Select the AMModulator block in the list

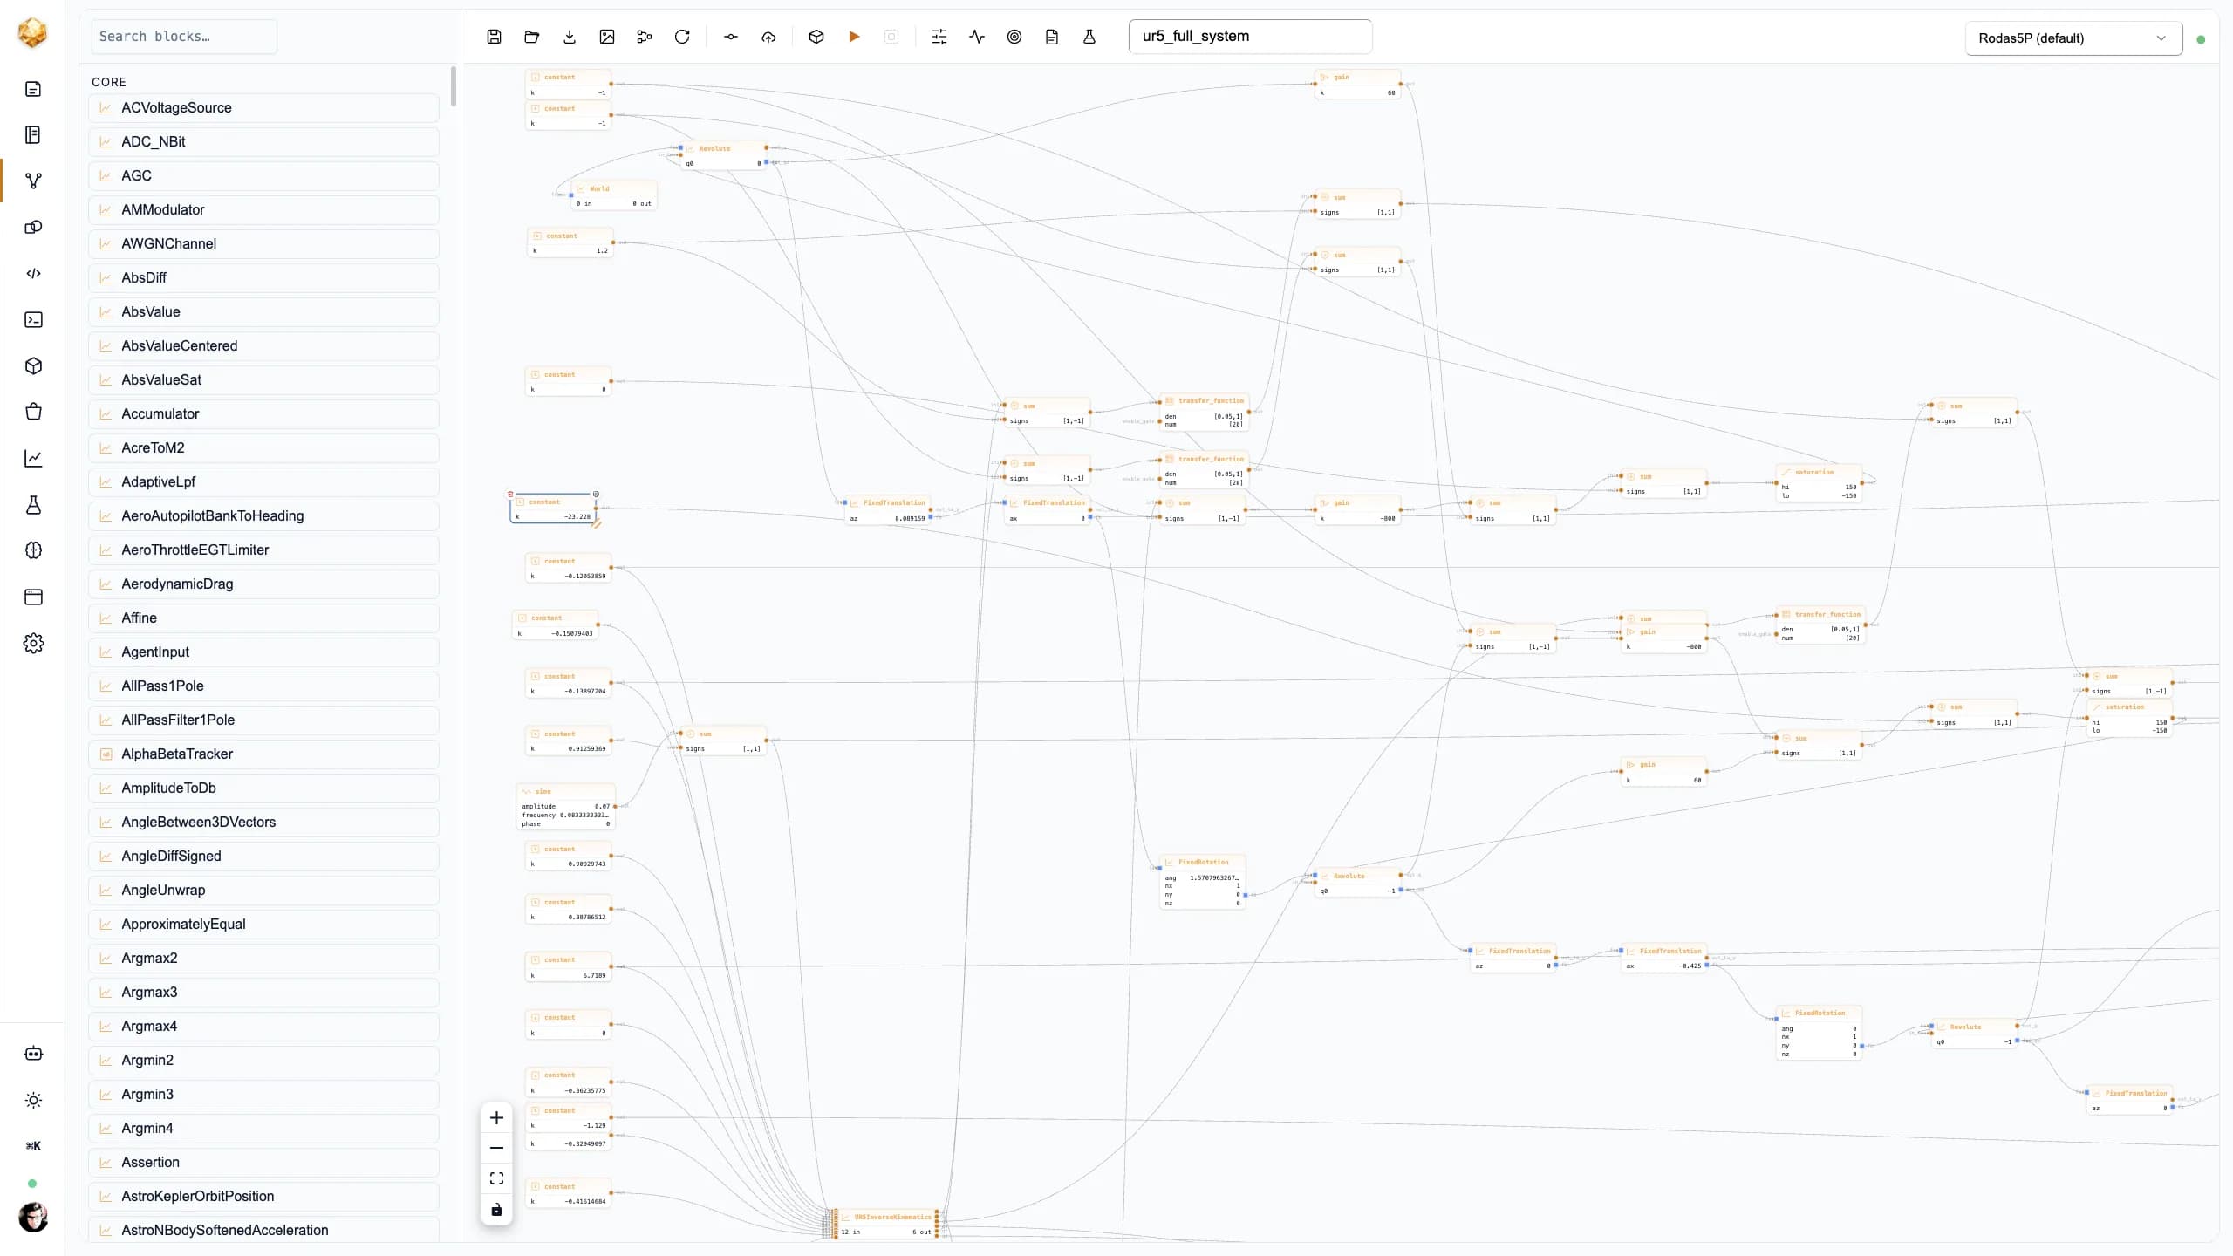pyautogui.click(x=263, y=210)
